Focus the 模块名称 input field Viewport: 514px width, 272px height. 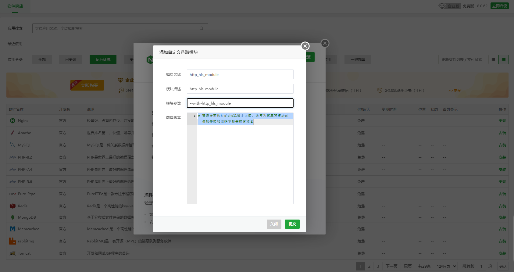click(x=240, y=74)
